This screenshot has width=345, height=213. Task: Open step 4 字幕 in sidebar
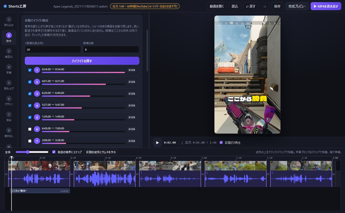point(9,69)
